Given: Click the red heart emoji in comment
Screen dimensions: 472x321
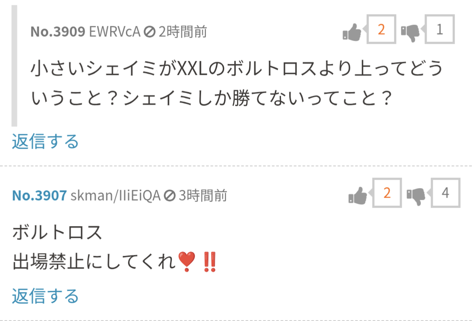Looking at the screenshot, I should pos(187,262).
